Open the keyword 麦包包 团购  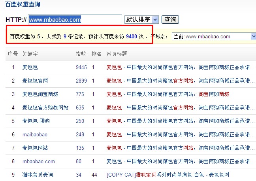click(x=36, y=121)
